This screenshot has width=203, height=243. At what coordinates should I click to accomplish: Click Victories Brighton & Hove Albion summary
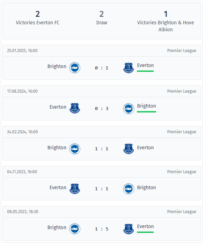coord(165,21)
